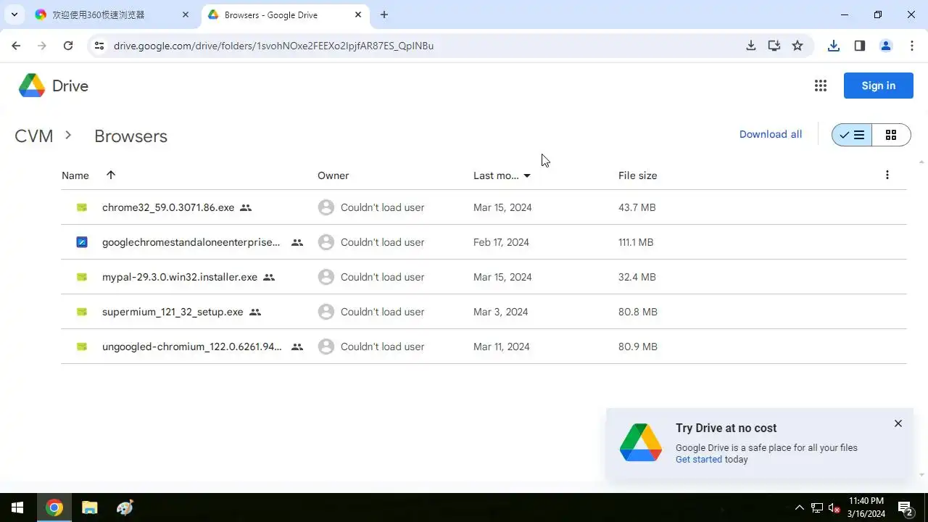Go to the CVM breadcrumb folder
This screenshot has width=928, height=522.
pyautogui.click(x=34, y=136)
